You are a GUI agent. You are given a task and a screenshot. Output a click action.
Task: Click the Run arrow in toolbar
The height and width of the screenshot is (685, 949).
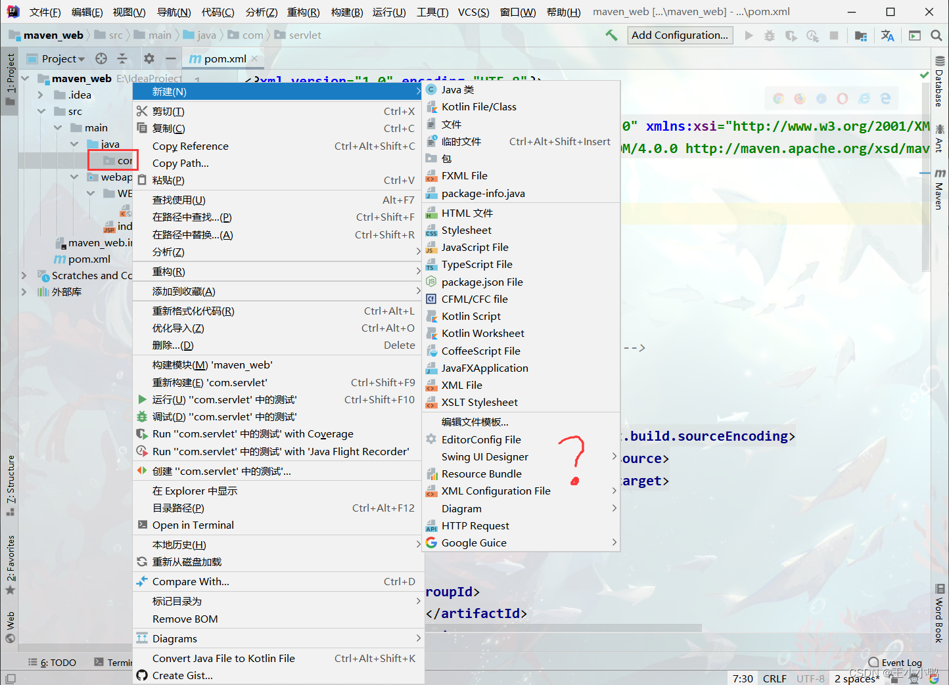(x=749, y=35)
